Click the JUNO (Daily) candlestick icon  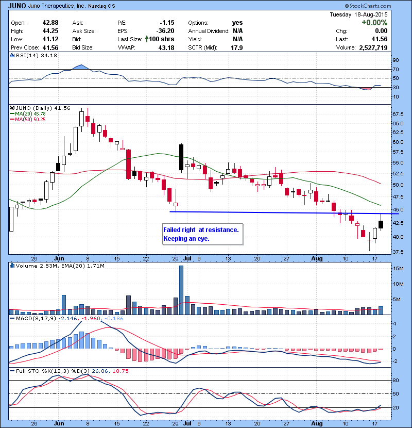click(12, 108)
